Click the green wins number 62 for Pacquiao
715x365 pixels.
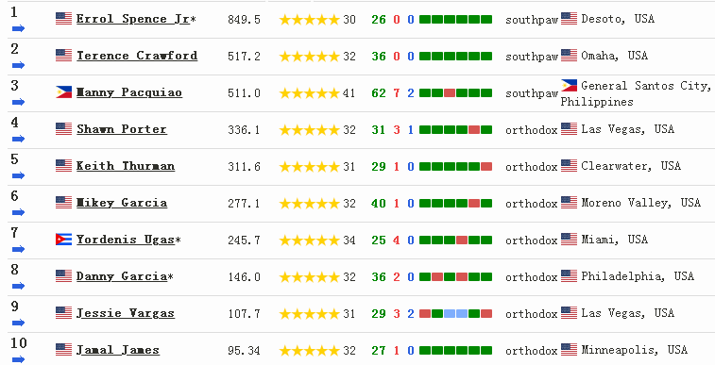pos(379,92)
